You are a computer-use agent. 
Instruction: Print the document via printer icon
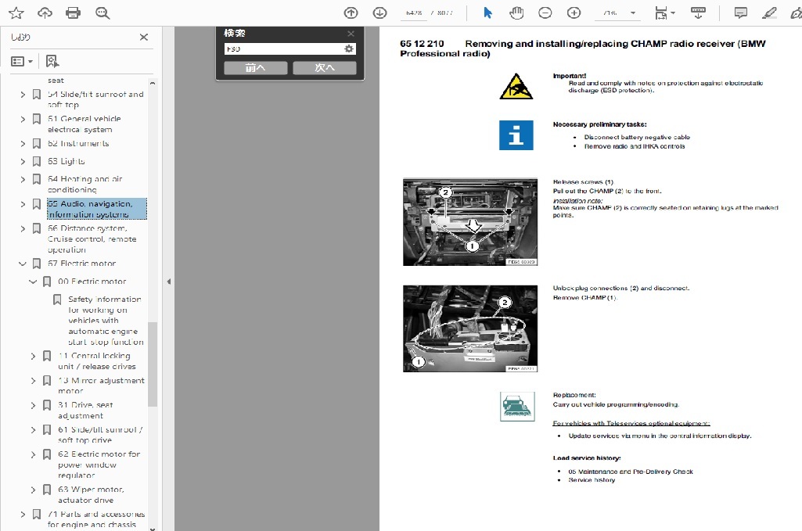pos(73,13)
